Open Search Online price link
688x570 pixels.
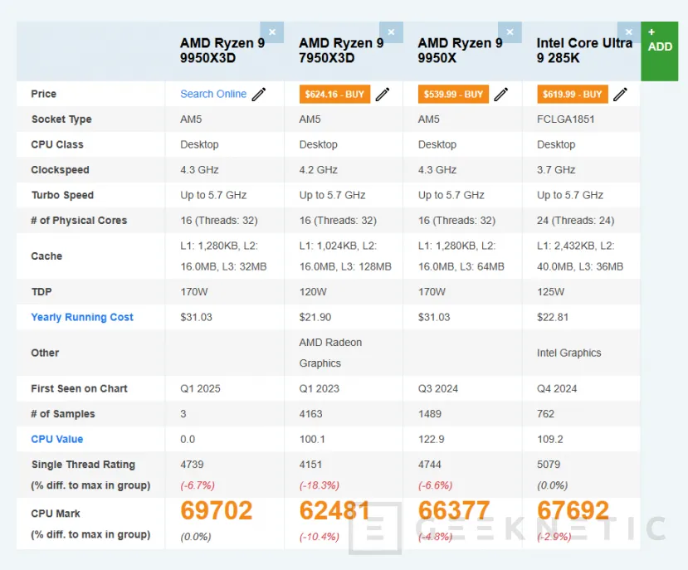coord(213,94)
